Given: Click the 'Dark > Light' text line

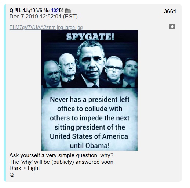Looking at the screenshot, I should [x=25, y=168].
